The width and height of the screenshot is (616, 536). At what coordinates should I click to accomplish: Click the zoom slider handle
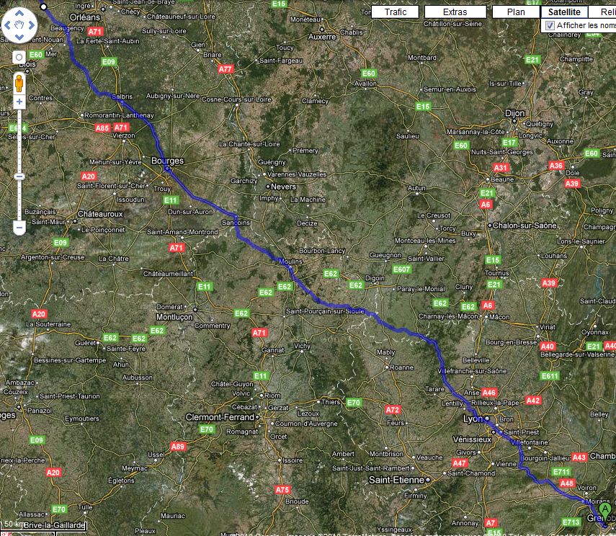pos(19,177)
